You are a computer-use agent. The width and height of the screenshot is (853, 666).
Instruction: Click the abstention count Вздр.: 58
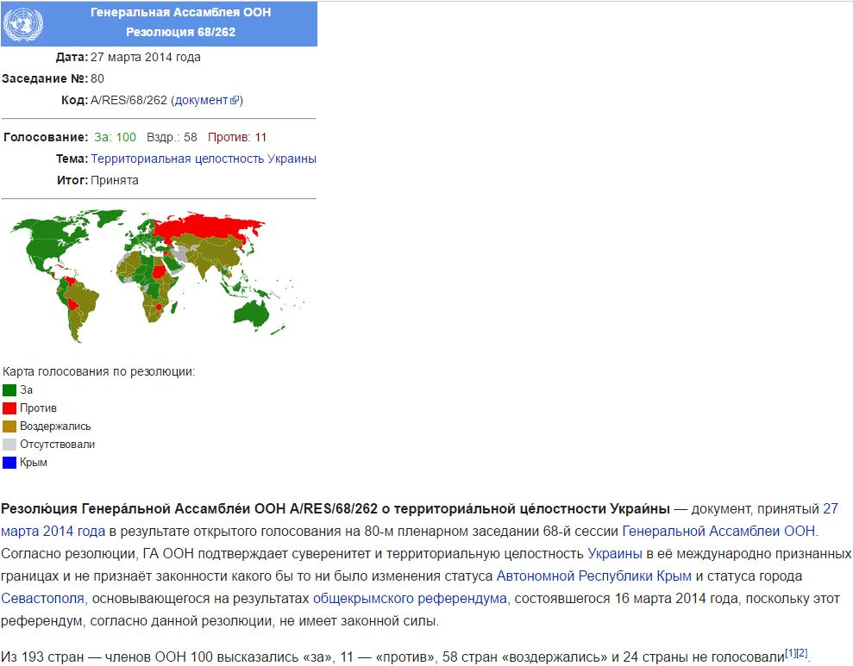click(172, 138)
